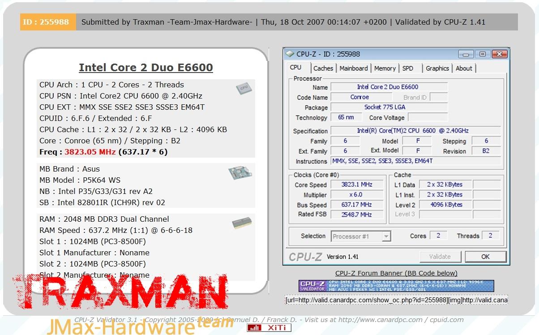Open the CPU-Z Forum Banner link
Viewport: 539px width, 335px height.
(396, 273)
